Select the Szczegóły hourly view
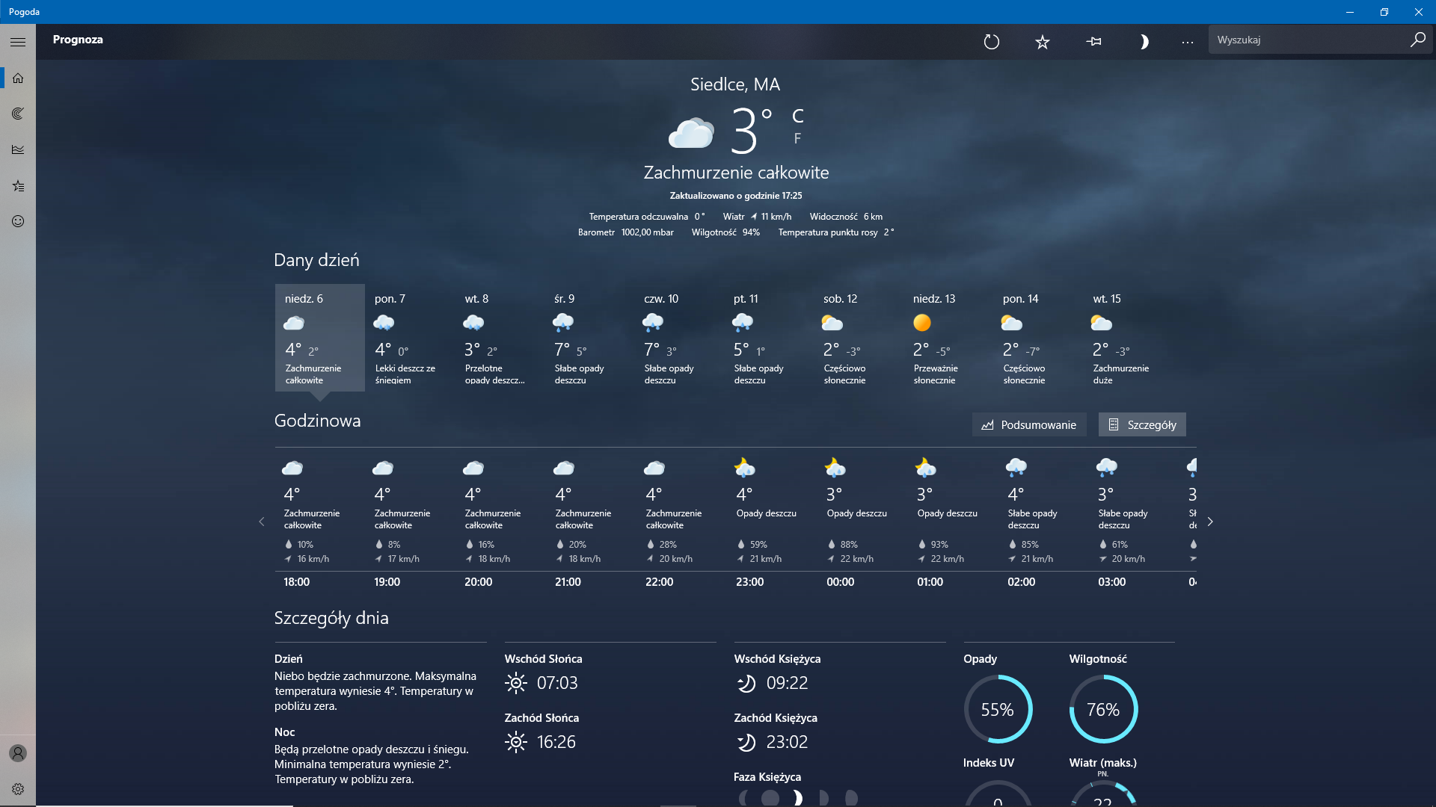This screenshot has width=1436, height=807. tap(1142, 424)
